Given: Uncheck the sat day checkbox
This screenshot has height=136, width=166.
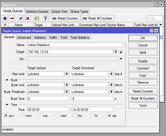Looking at the screenshot, I should click(x=110, y=116).
